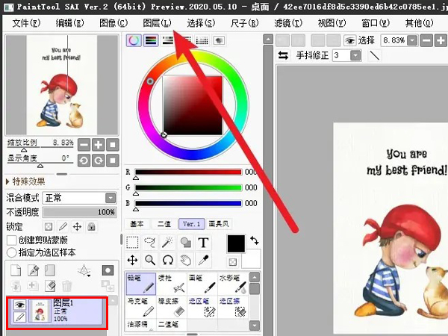Swap foreground and background colors arrow
Image resolution: width=448 pixels, height=336 pixels.
[255, 240]
